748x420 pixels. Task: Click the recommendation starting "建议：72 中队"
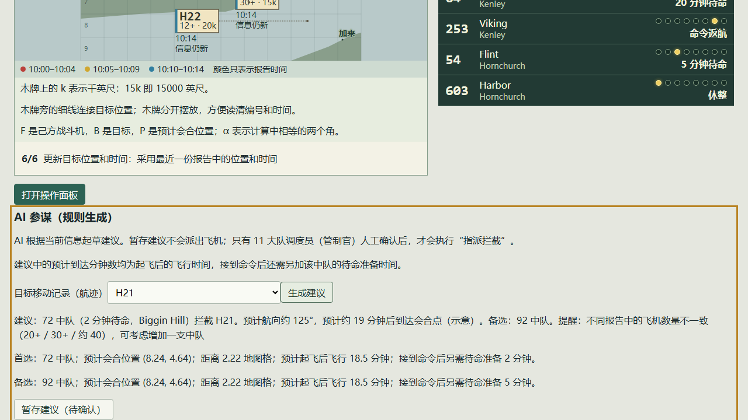[361, 328]
